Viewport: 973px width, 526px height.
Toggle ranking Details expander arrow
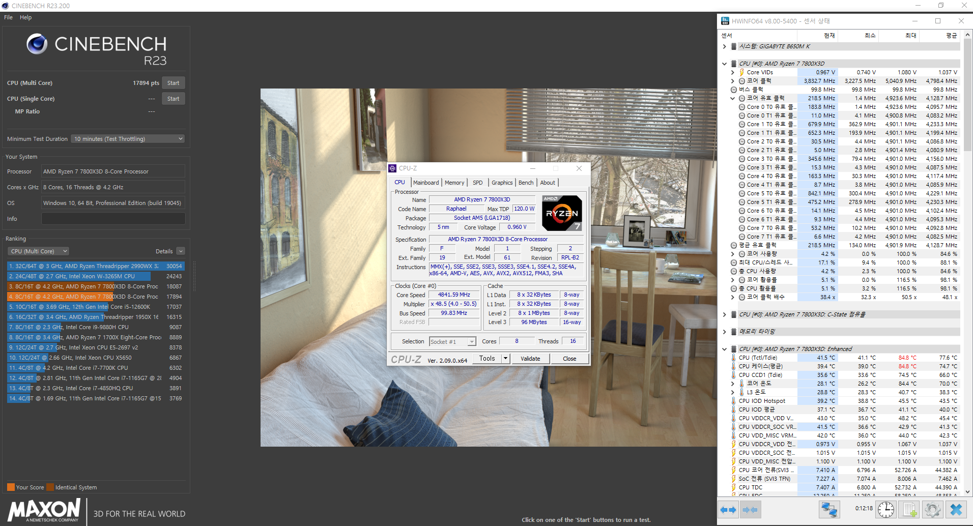point(181,251)
